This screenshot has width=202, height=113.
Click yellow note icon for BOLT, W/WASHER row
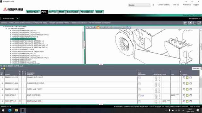coord(187,95)
